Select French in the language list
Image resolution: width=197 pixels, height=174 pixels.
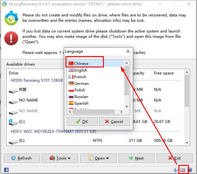[96, 77]
